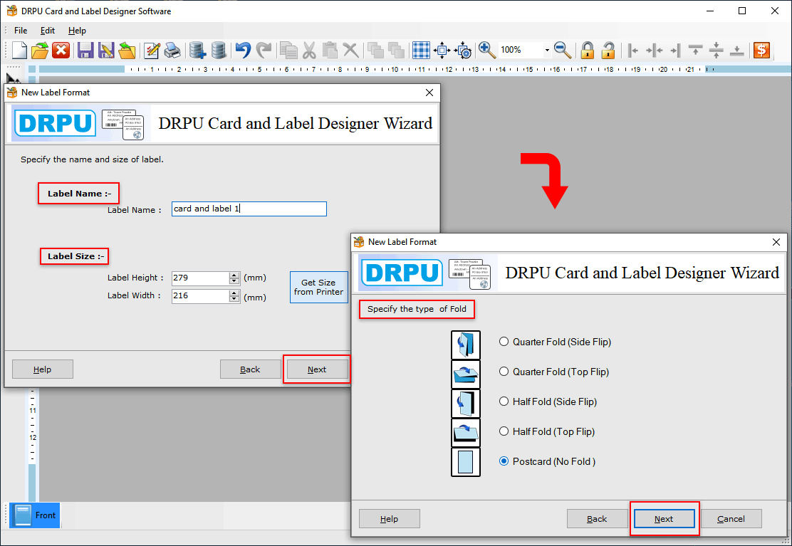
Task: Close the fold type wizard dialog
Action: pyautogui.click(x=776, y=242)
